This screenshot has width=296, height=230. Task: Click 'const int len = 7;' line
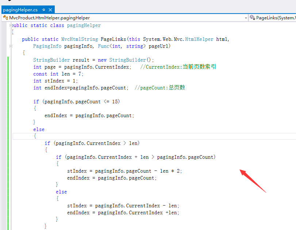click(x=58, y=74)
